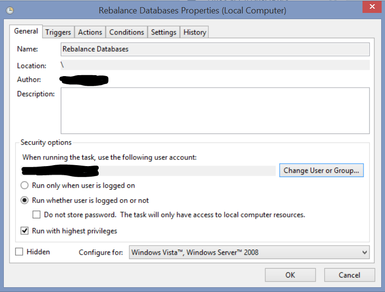
Task: Tick the Hidden checkbox
Action: (19, 252)
